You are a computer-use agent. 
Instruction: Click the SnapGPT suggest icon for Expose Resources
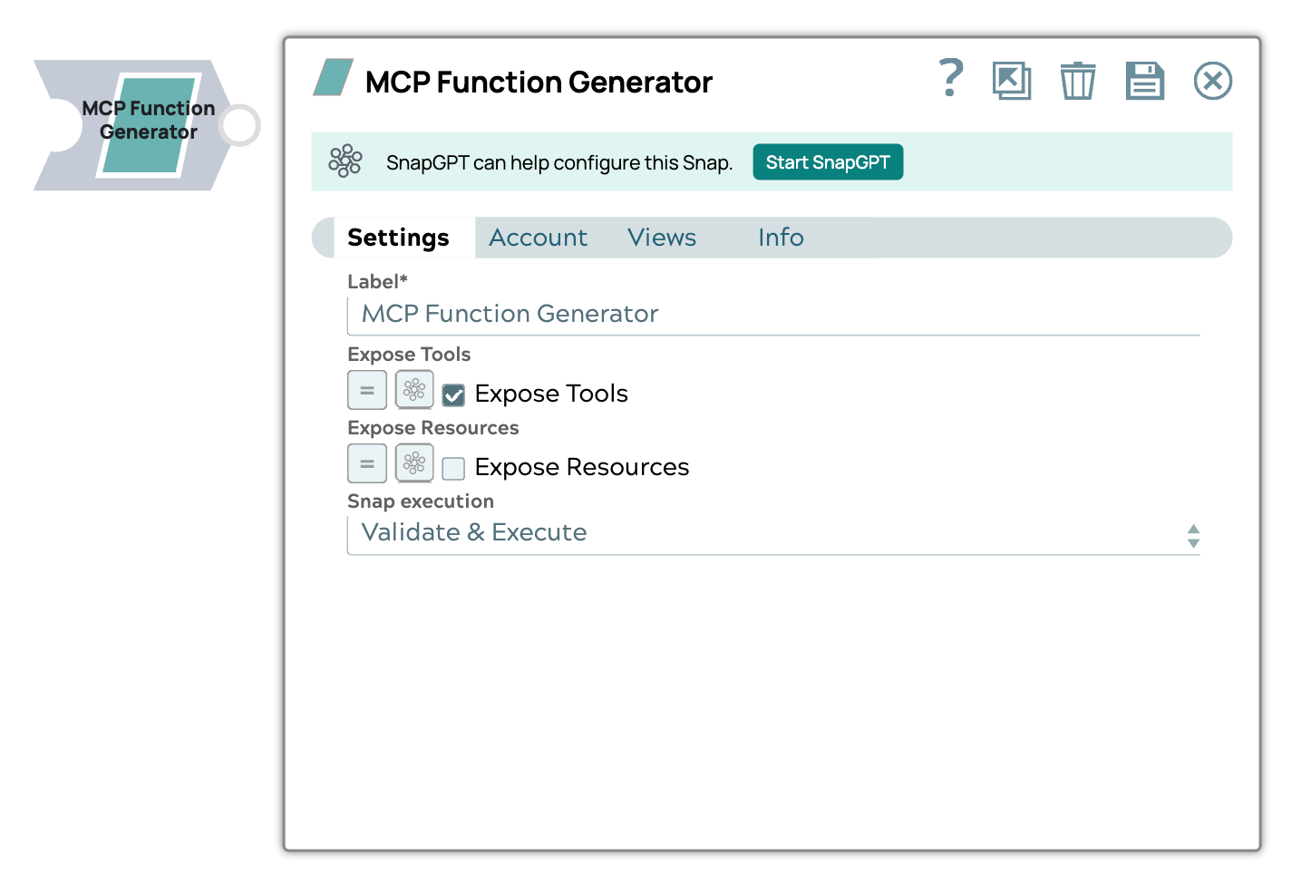click(414, 463)
